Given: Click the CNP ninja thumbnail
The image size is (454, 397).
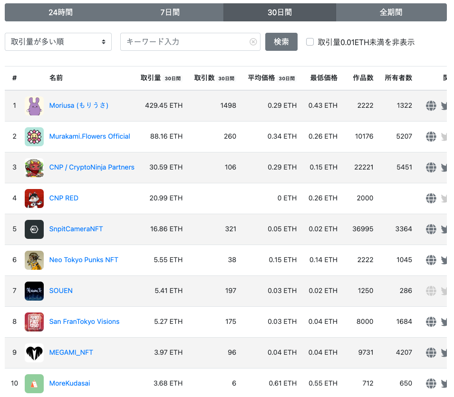Looking at the screenshot, I should click(x=34, y=168).
